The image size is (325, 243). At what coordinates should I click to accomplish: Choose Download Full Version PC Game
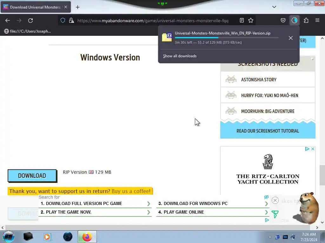point(95,203)
